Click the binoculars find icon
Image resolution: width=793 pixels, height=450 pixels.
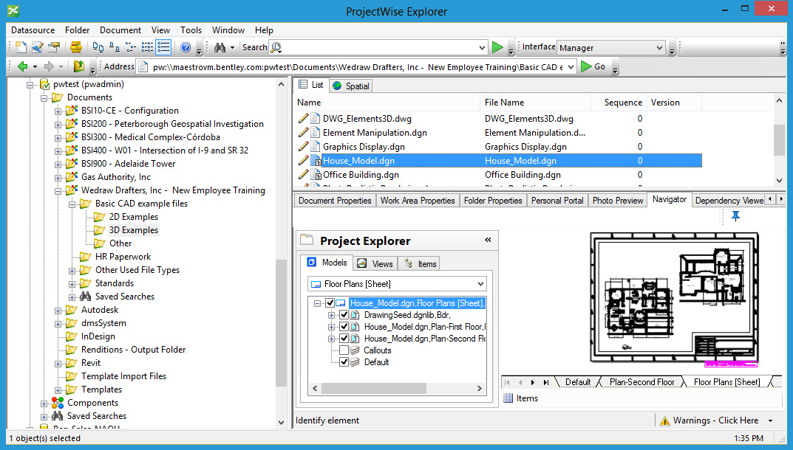click(x=219, y=47)
